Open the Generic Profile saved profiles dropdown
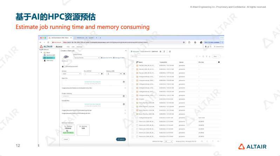 tap(87, 58)
